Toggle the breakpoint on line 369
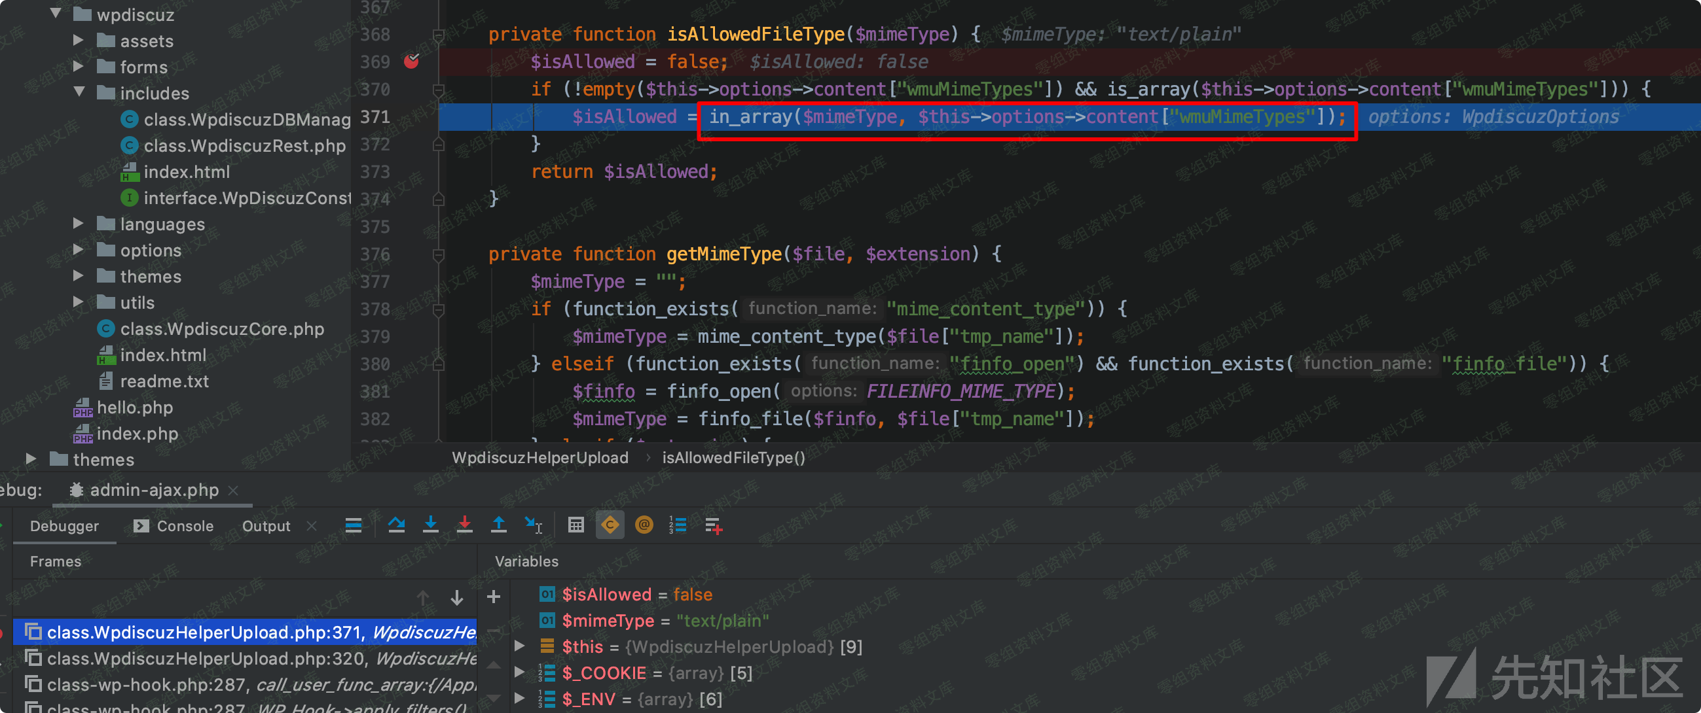Viewport: 1701px width, 713px height. [x=411, y=61]
